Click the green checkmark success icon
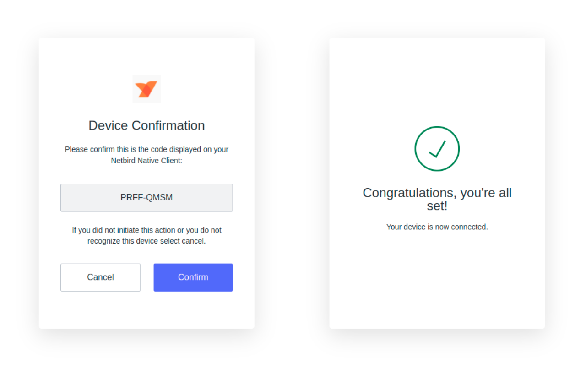586x368 pixels. (x=437, y=149)
